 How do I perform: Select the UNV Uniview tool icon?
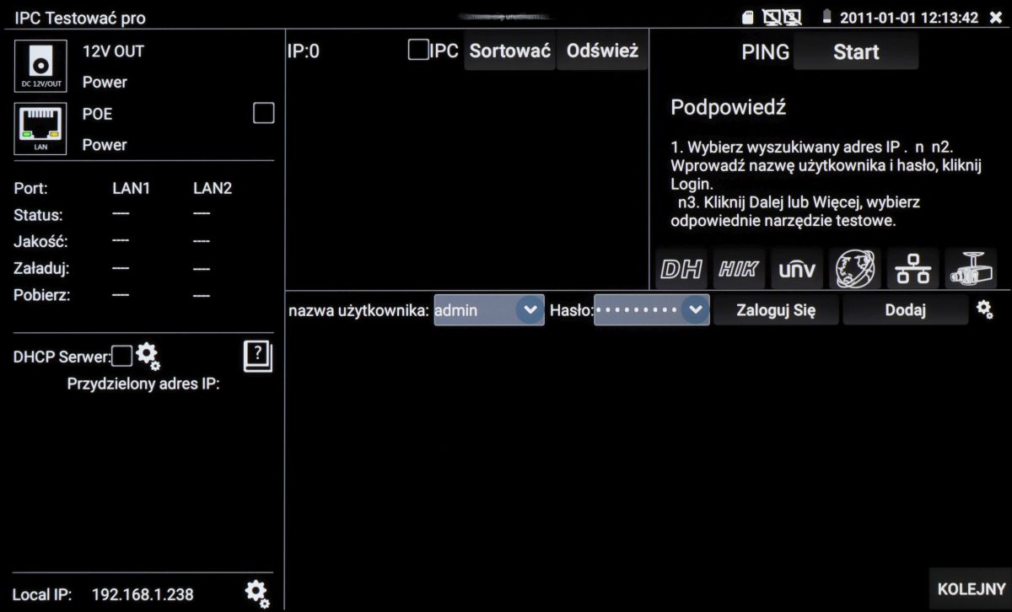pyautogui.click(x=796, y=270)
